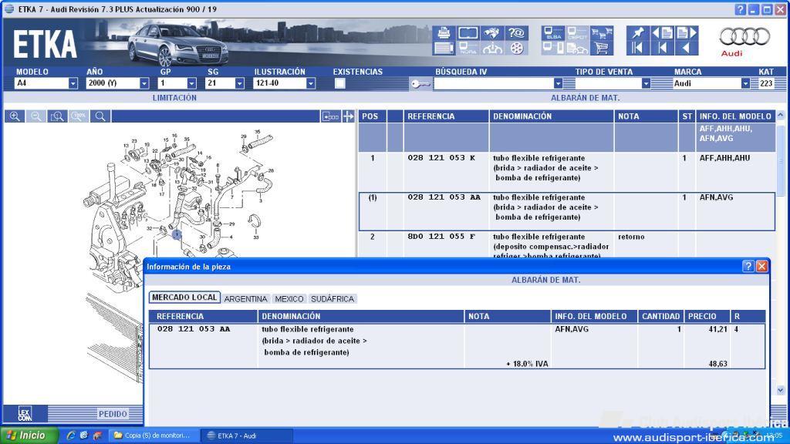Click the motorcycle info icon
Image resolution: width=790 pixels, height=444 pixels.
(491, 49)
